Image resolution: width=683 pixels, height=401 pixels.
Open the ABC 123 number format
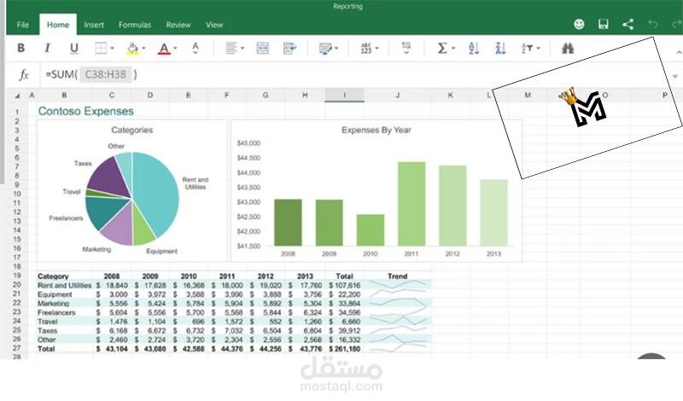pos(366,48)
